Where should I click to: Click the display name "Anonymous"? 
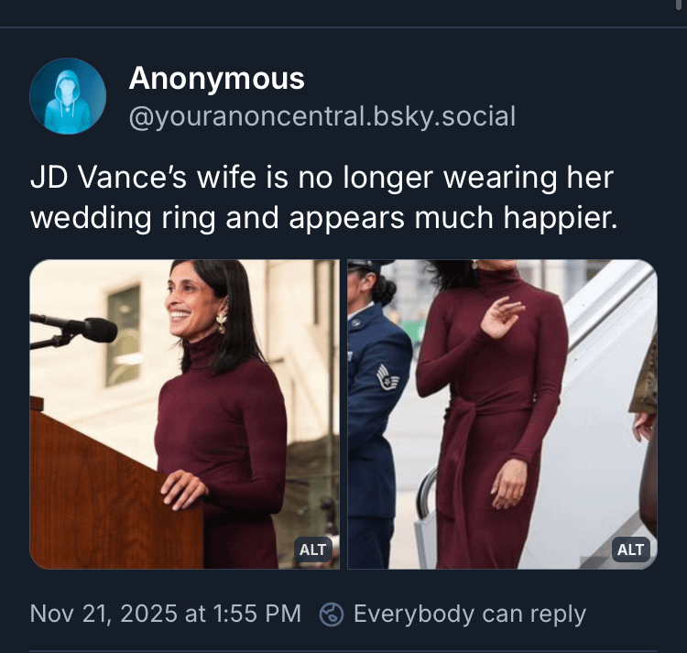click(x=216, y=79)
